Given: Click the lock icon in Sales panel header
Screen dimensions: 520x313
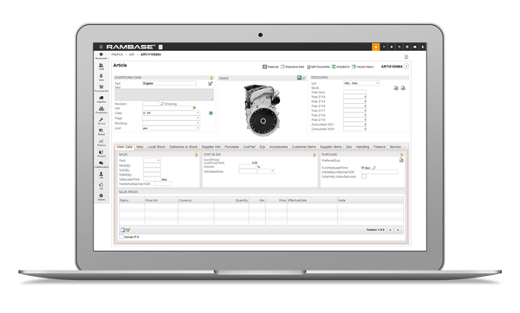Looking at the screenshot, I should [x=196, y=155].
